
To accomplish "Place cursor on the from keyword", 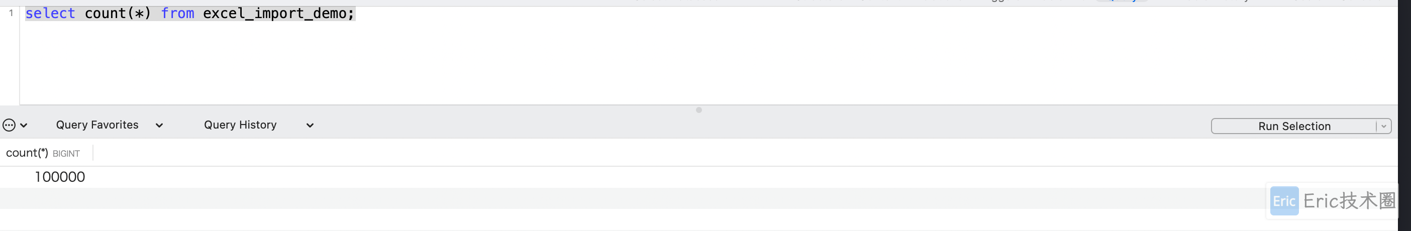I will pos(177,13).
